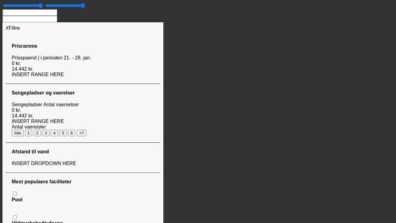Click the first blue range slider
This screenshot has height=223, width=396.
tap(23, 6)
